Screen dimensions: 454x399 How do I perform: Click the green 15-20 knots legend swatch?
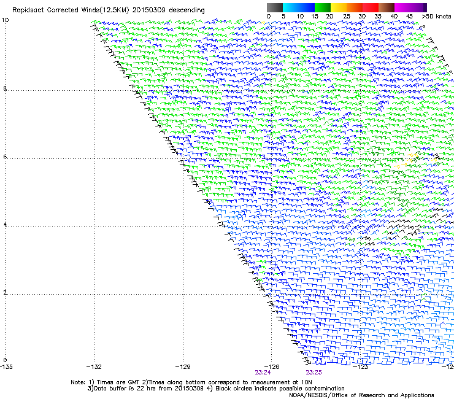(x=323, y=7)
